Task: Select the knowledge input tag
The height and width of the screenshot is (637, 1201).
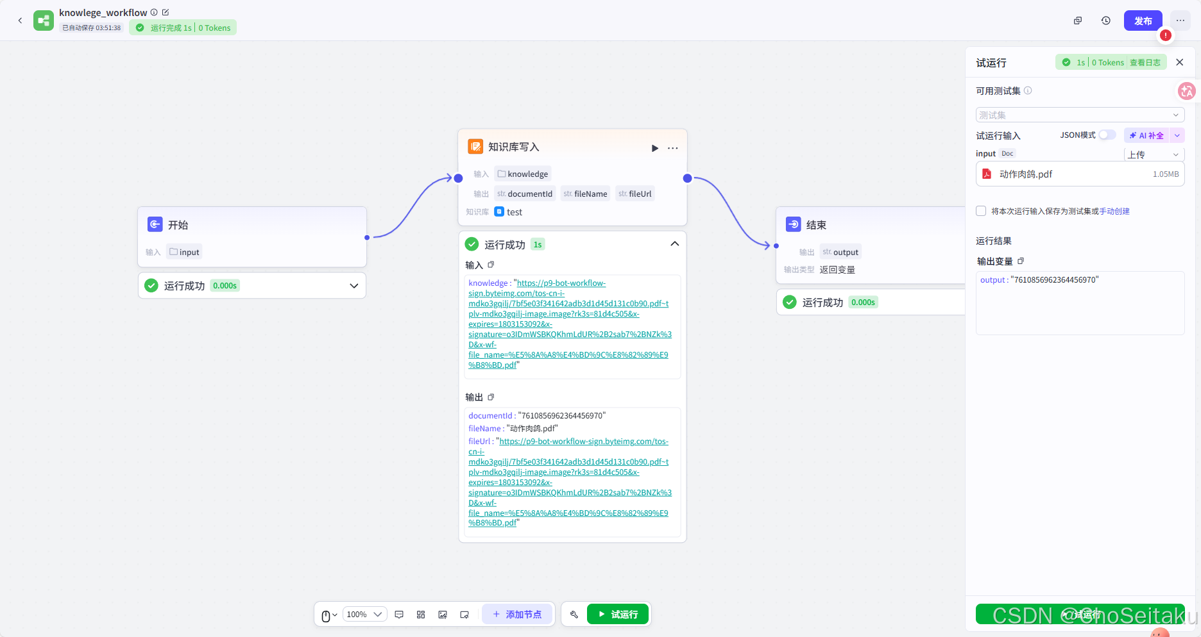Action: click(523, 174)
